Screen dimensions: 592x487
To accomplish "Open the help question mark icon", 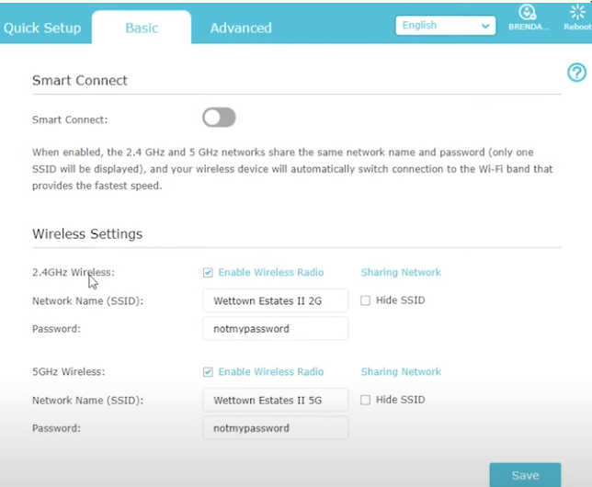I will click(x=576, y=73).
